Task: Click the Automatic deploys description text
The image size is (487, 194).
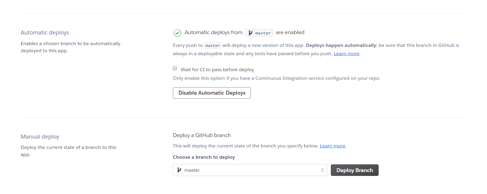Action: coord(71,47)
